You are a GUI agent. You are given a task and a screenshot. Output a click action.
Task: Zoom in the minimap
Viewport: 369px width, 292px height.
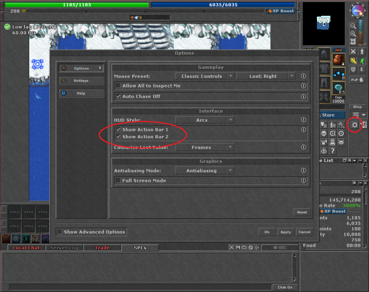coord(353,34)
